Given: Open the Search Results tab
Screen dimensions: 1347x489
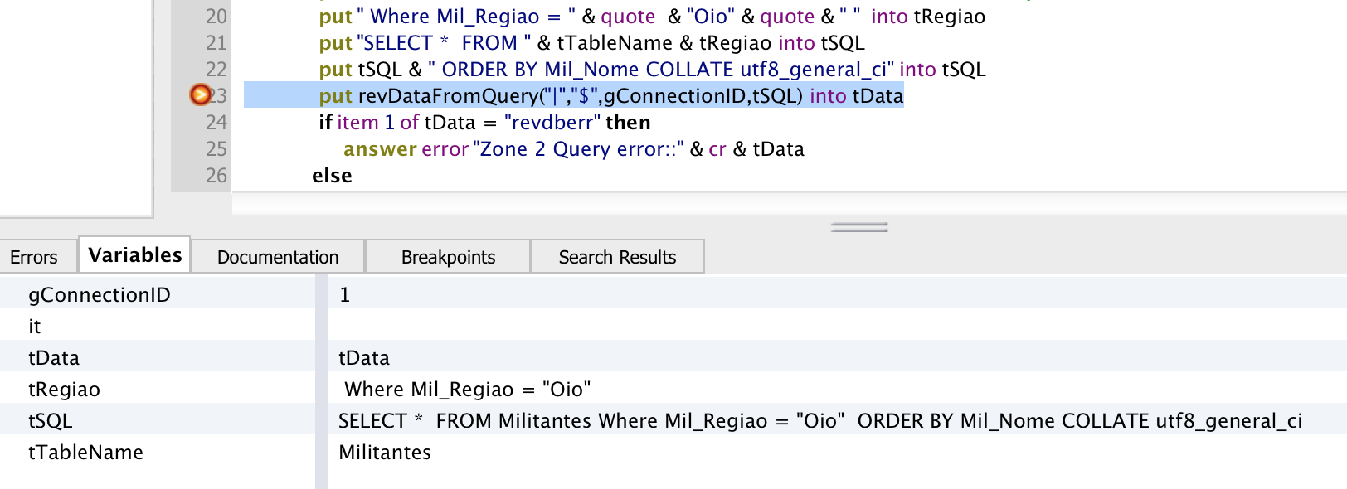Looking at the screenshot, I should 617,257.
